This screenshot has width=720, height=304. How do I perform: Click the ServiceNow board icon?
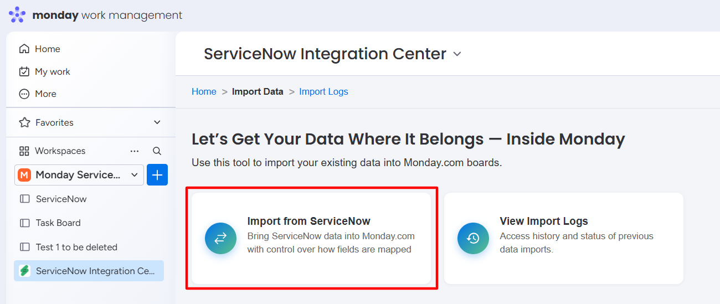[x=24, y=199]
